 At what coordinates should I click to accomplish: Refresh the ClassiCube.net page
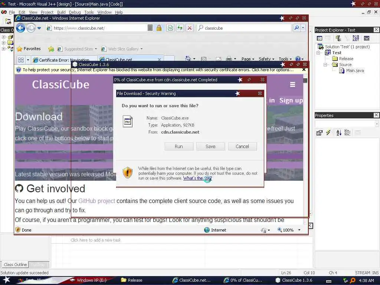click(x=180, y=28)
